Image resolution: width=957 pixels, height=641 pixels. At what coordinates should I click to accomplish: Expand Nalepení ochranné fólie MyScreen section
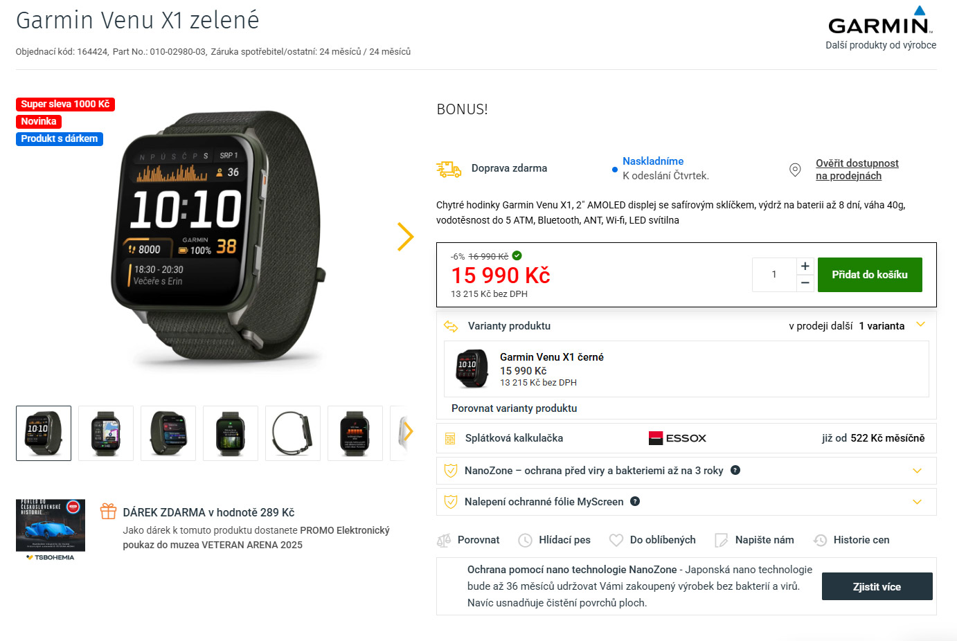[918, 502]
